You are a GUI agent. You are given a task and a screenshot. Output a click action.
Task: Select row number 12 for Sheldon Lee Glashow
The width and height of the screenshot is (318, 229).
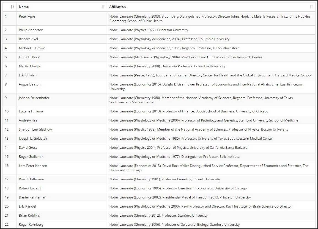(x=7, y=129)
